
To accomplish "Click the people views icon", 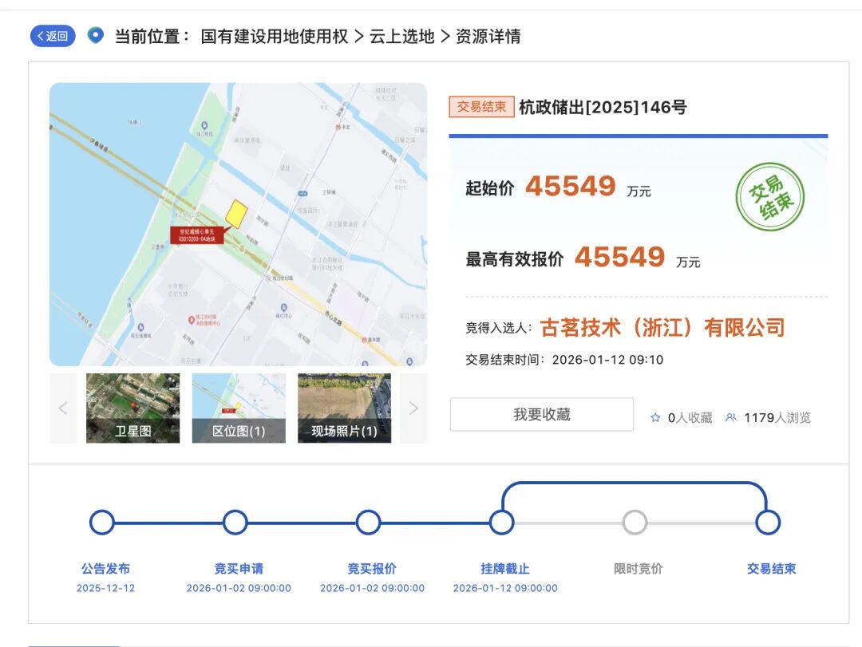I will 730,418.
